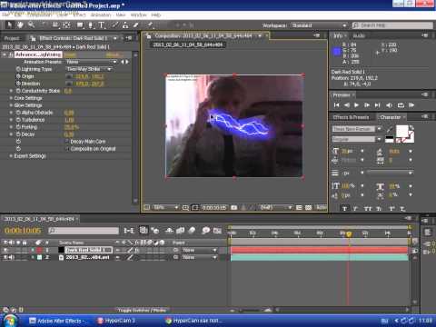Enable the Composite on Original checkbox
Viewport: 436px width, 327px height.
[x=67, y=149]
